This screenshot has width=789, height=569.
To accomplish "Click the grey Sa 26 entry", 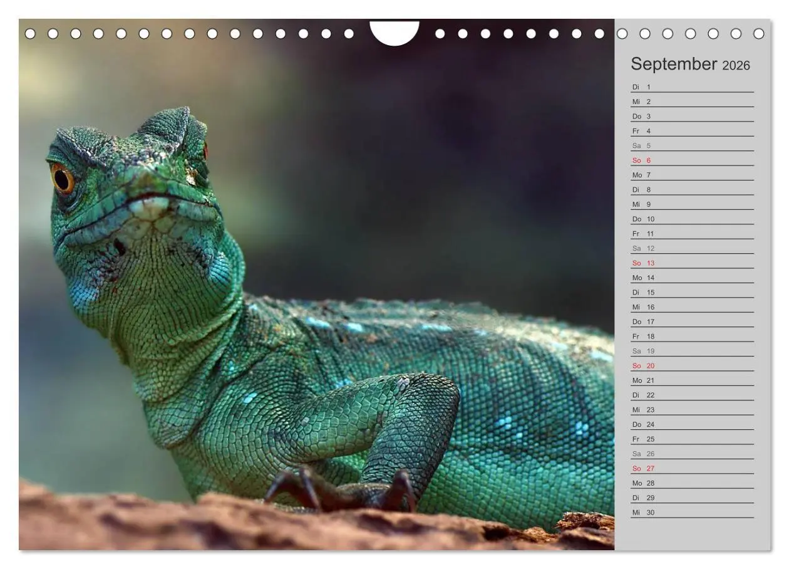I will (692, 454).
